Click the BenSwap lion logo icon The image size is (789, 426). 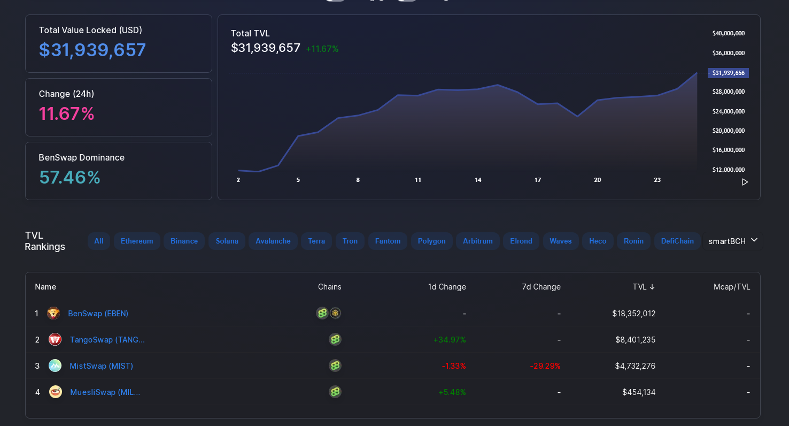(x=53, y=313)
